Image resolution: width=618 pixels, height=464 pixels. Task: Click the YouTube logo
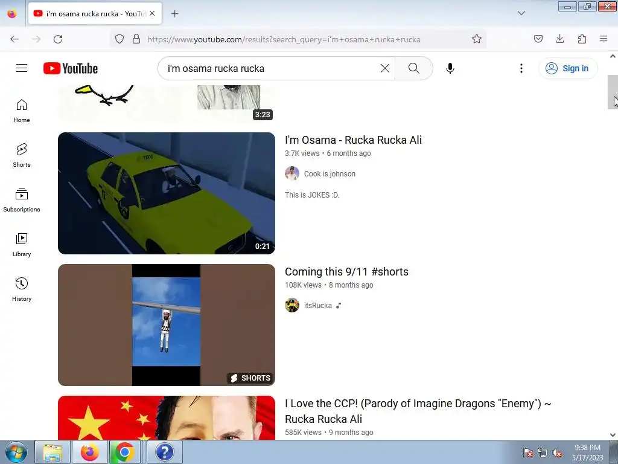click(x=71, y=68)
